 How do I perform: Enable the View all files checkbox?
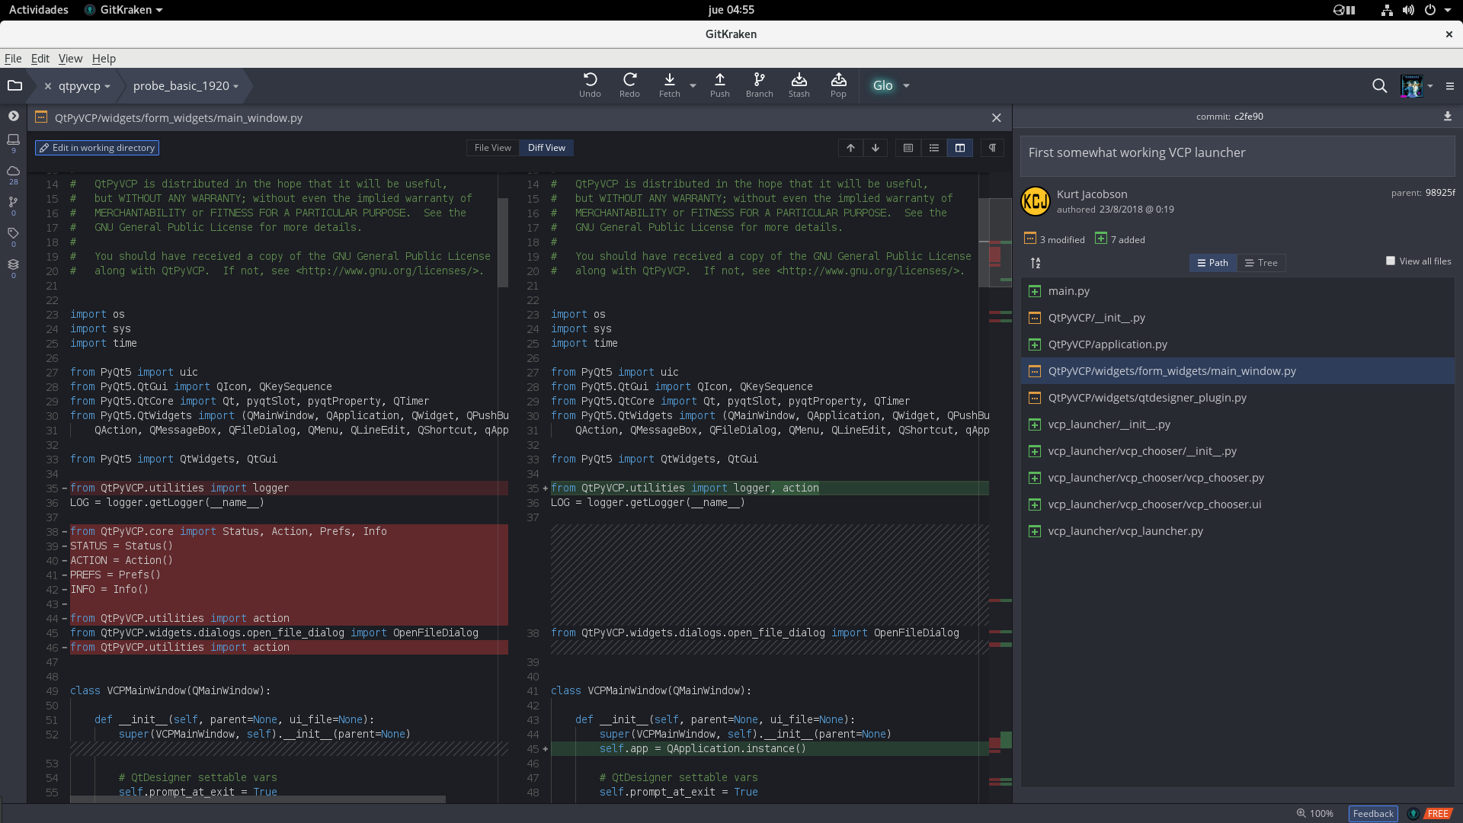click(1391, 261)
